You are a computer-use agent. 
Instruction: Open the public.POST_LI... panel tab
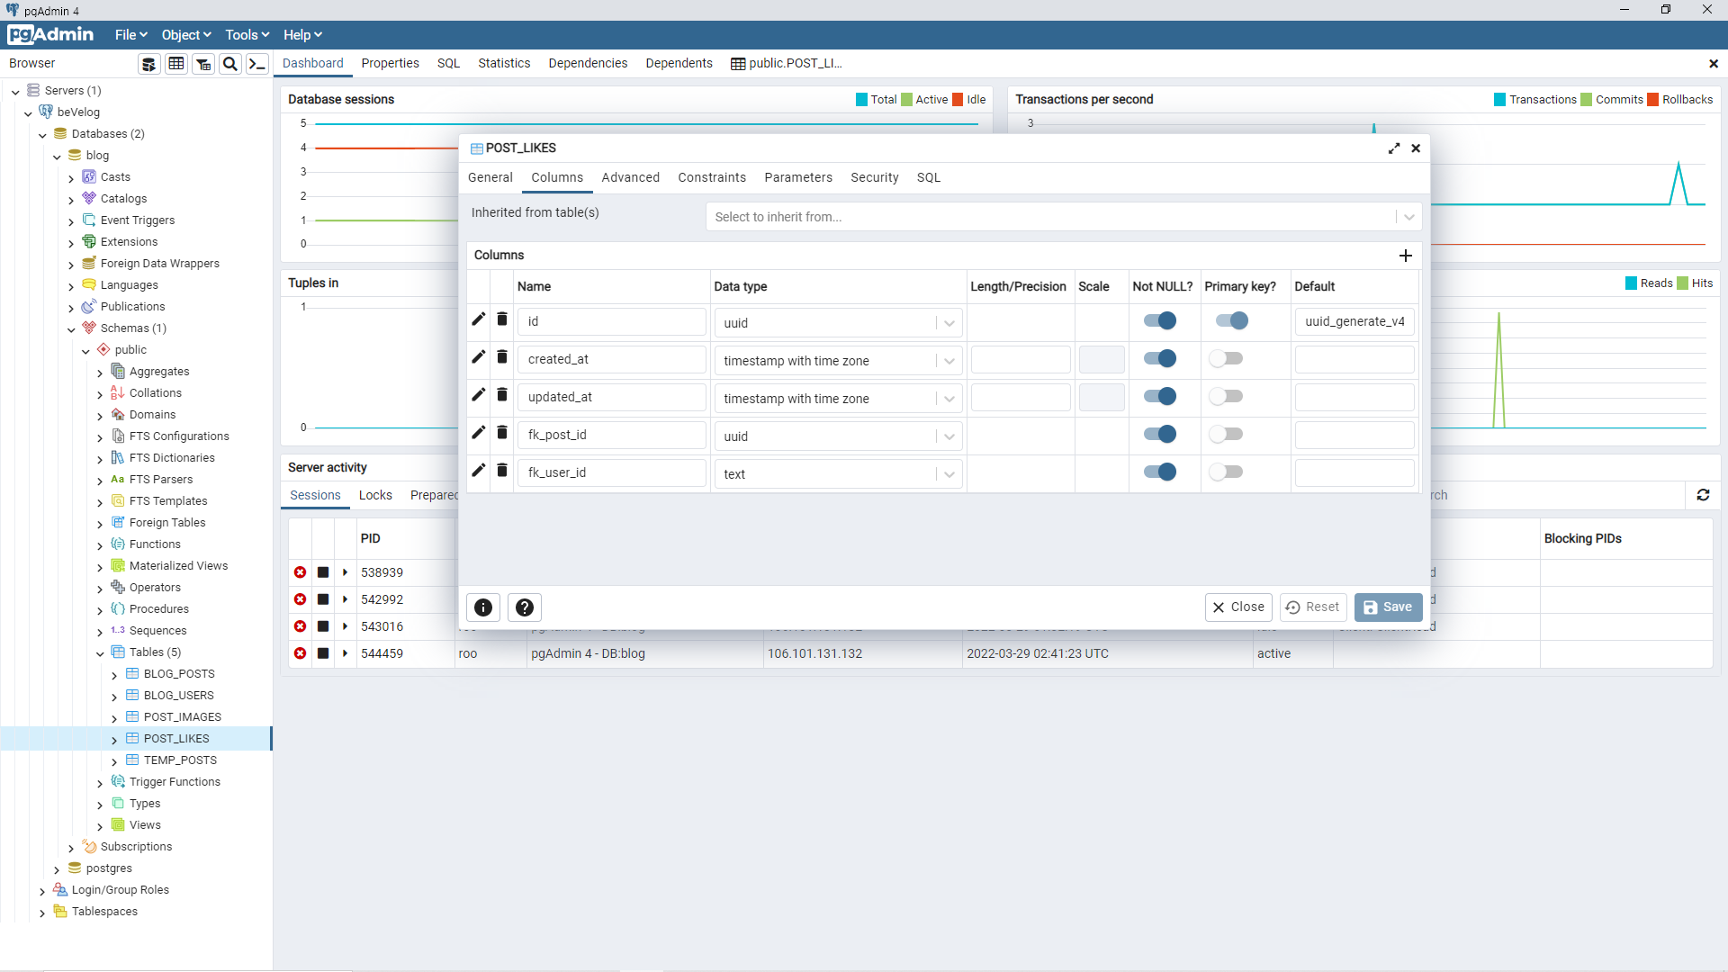pos(787,64)
